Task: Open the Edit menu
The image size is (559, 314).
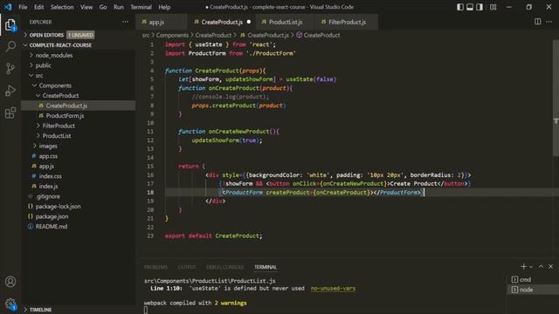Action: (x=38, y=7)
